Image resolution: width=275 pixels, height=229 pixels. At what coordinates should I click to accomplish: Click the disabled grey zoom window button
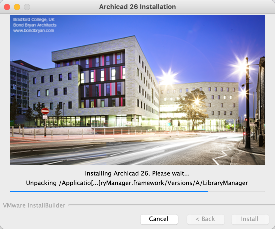27,7
